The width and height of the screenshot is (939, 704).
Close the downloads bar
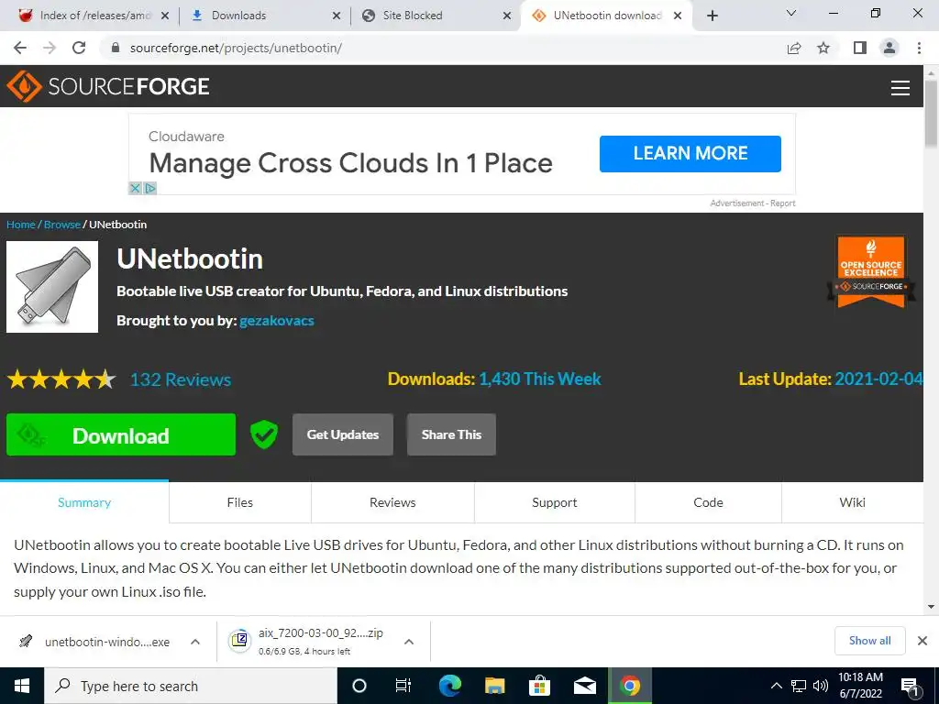click(x=922, y=641)
